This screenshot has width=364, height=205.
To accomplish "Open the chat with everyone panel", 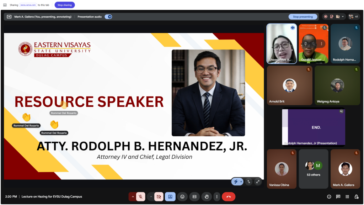I will (338, 196).
